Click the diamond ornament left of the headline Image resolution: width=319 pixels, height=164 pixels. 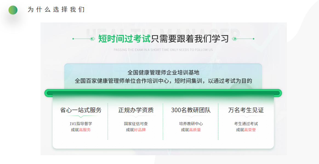click(92, 39)
